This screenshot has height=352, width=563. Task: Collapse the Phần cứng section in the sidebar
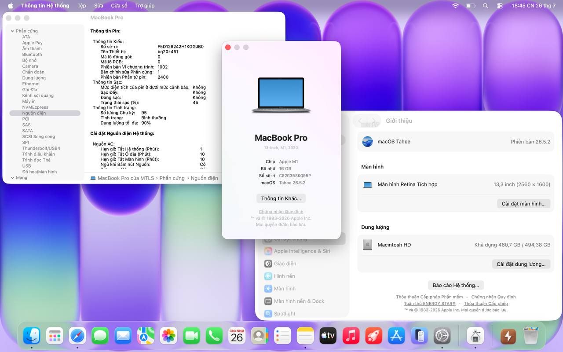pyautogui.click(x=12, y=31)
